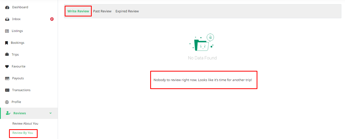Screen dimensions: 345x139
Task: Click the Reviews user-edit icon
Action: 8,113
